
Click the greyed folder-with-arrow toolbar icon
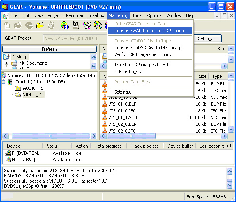(x=18, y=25)
